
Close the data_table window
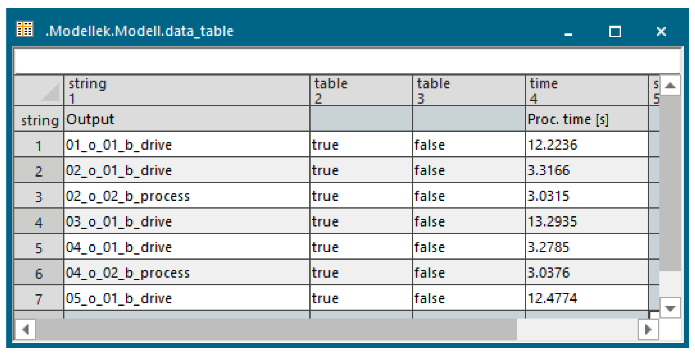(661, 32)
